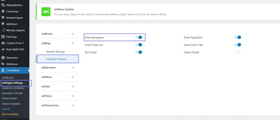Click the Text Ticker label
The height and width of the screenshot is (120, 280).
pos(91,52)
